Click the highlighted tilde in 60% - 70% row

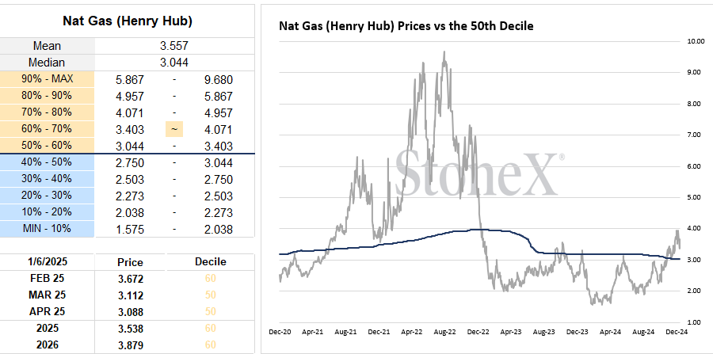tap(174, 130)
